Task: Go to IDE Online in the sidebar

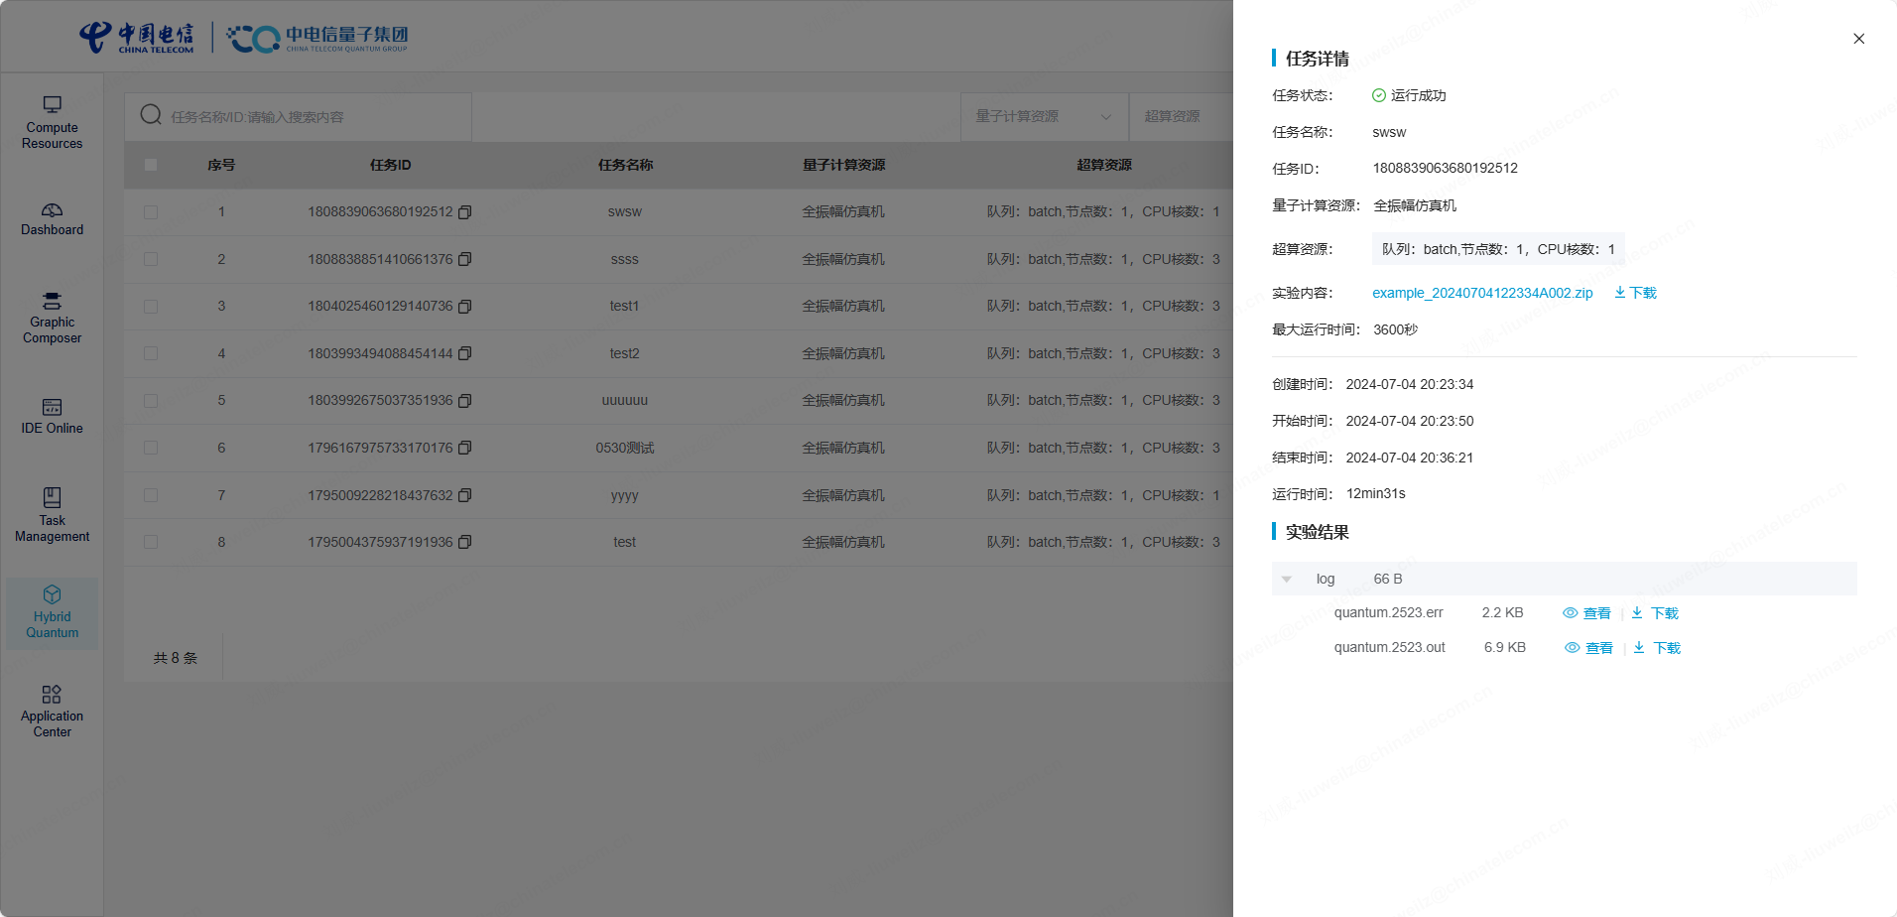Action: (x=52, y=417)
